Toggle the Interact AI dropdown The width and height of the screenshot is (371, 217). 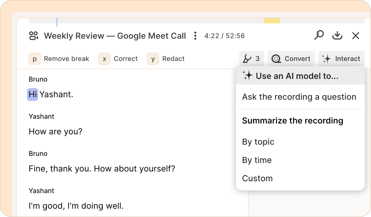[x=341, y=59]
